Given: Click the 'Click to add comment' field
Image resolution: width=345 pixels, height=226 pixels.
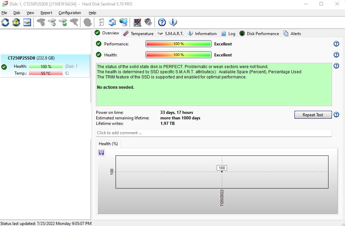Looking at the screenshot, I should point(214,133).
